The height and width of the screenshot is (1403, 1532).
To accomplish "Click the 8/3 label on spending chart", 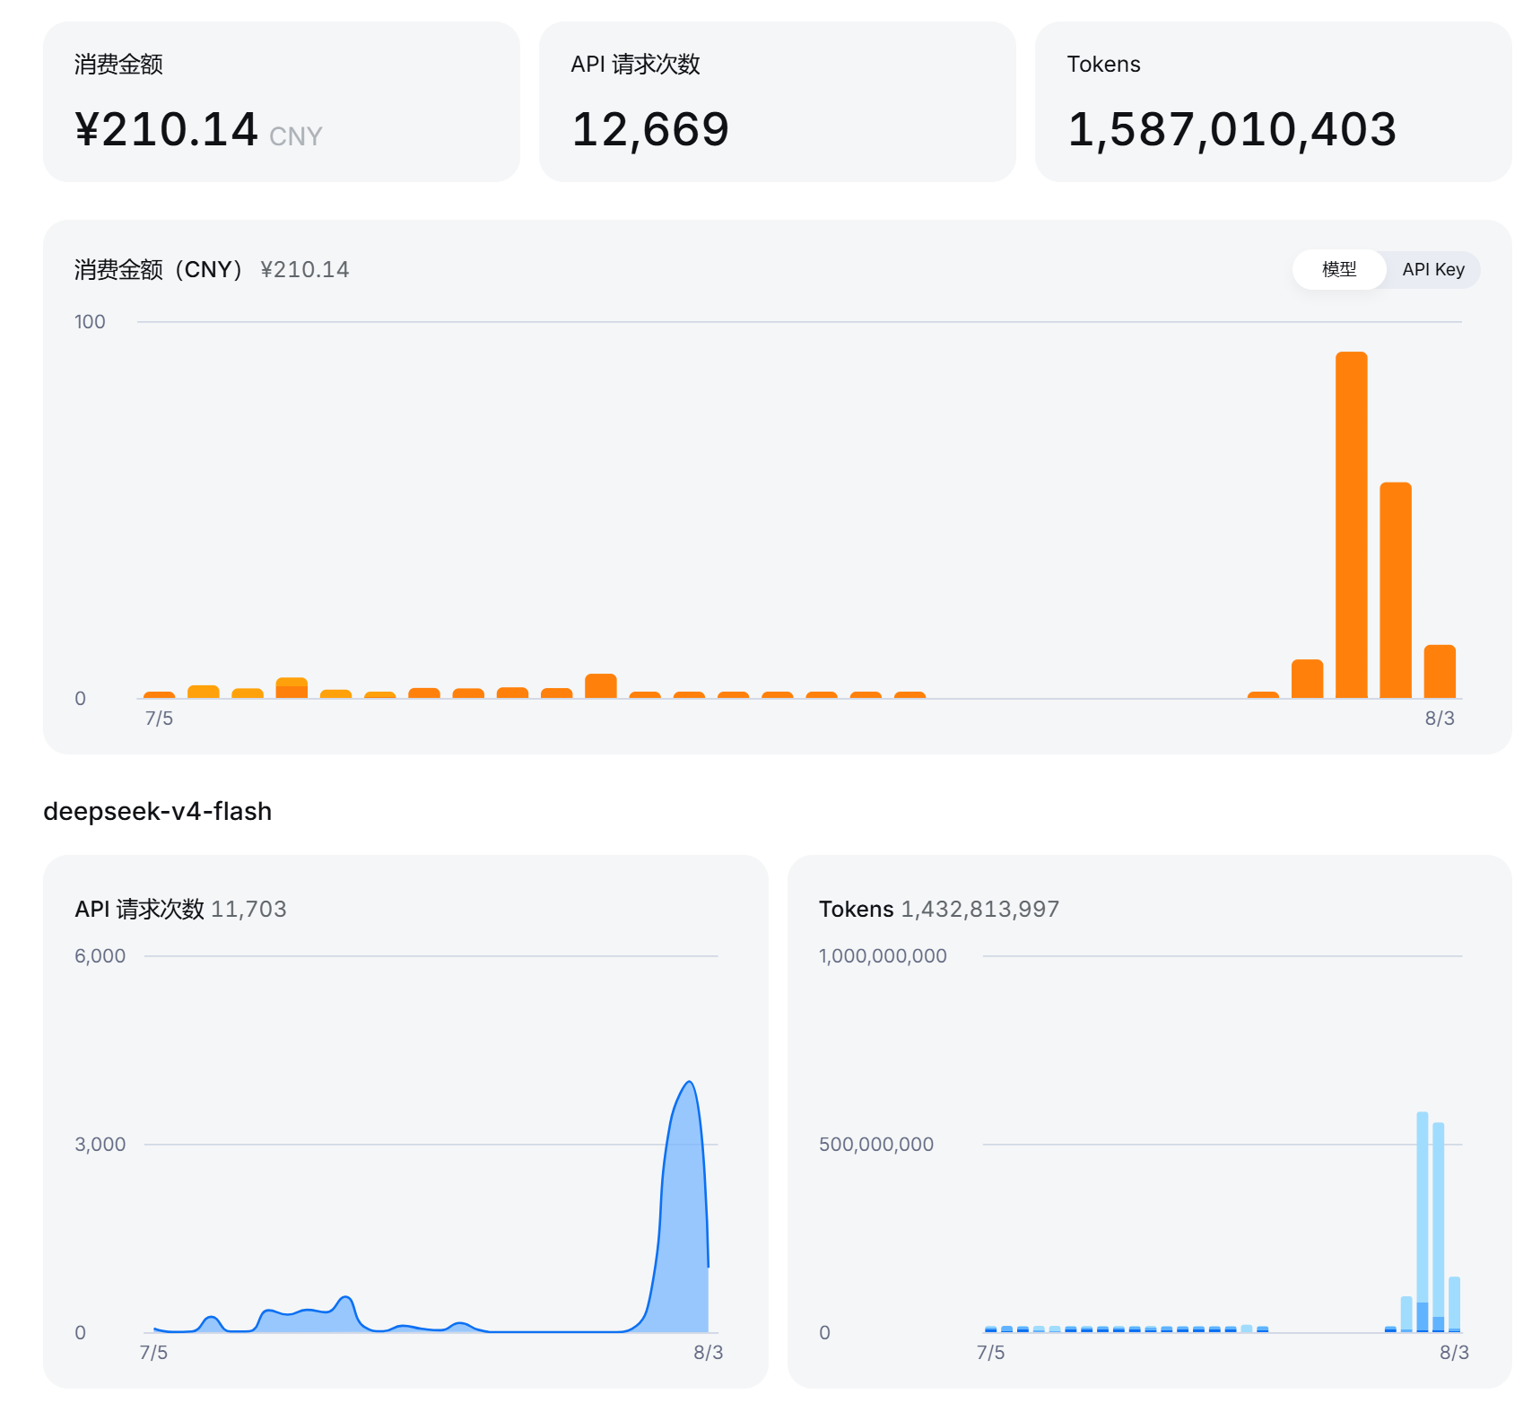I will coord(1440,719).
